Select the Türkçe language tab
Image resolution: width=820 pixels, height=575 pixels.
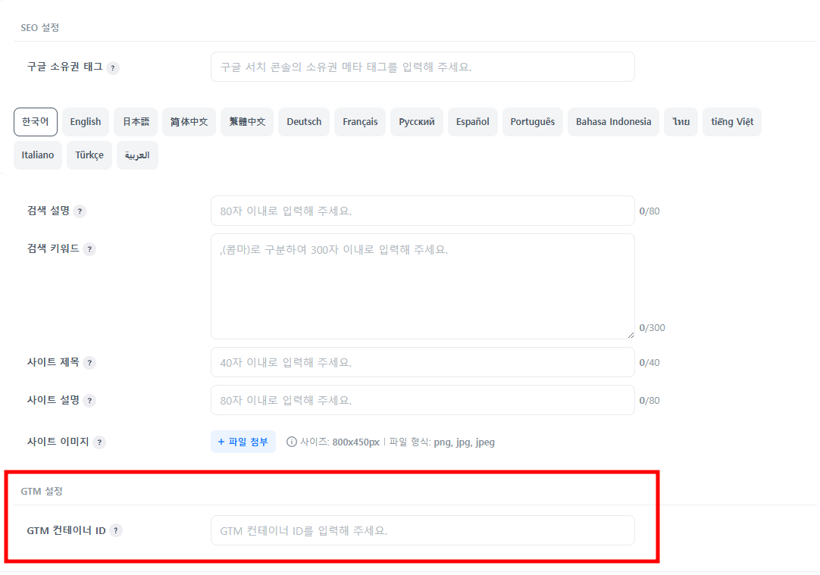[x=89, y=155]
